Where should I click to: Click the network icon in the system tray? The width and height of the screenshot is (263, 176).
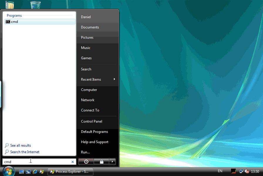(241, 171)
